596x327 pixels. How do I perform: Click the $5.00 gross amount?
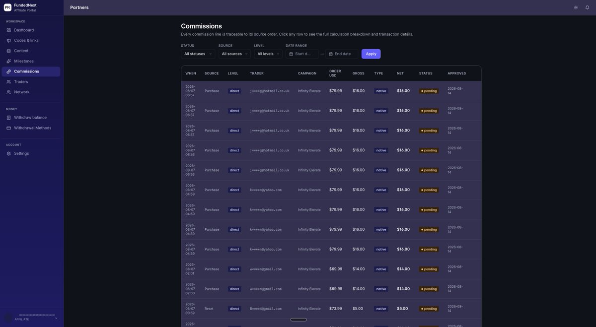point(358,309)
